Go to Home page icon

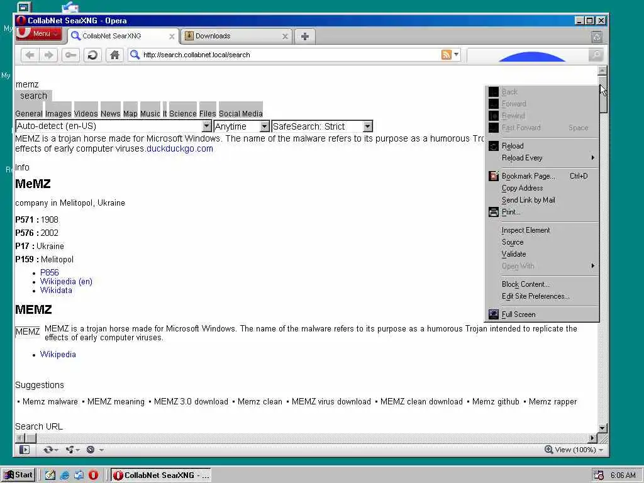[x=114, y=55]
